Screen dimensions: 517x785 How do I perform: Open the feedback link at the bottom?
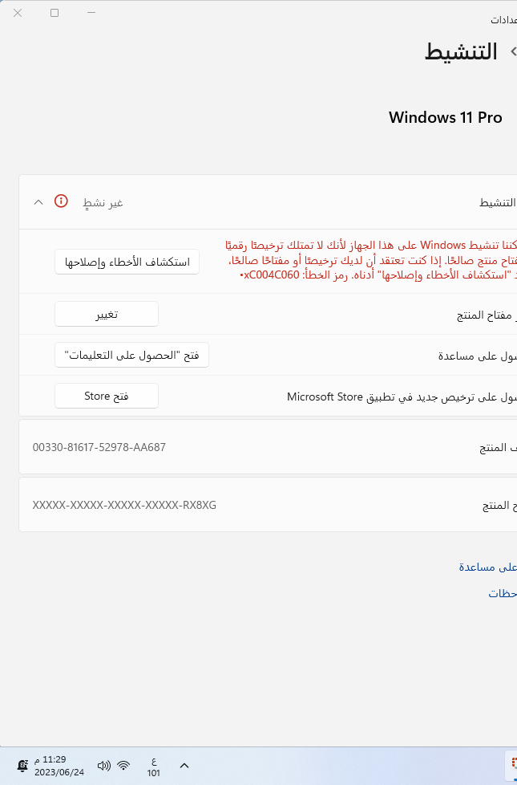503,593
